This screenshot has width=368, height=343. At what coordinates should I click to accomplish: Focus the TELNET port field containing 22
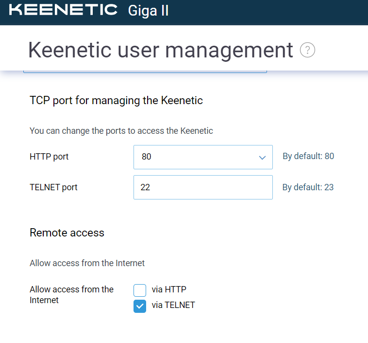[x=203, y=187]
